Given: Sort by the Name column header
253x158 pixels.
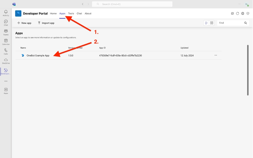Looking at the screenshot, I should pyautogui.click(x=23, y=48).
